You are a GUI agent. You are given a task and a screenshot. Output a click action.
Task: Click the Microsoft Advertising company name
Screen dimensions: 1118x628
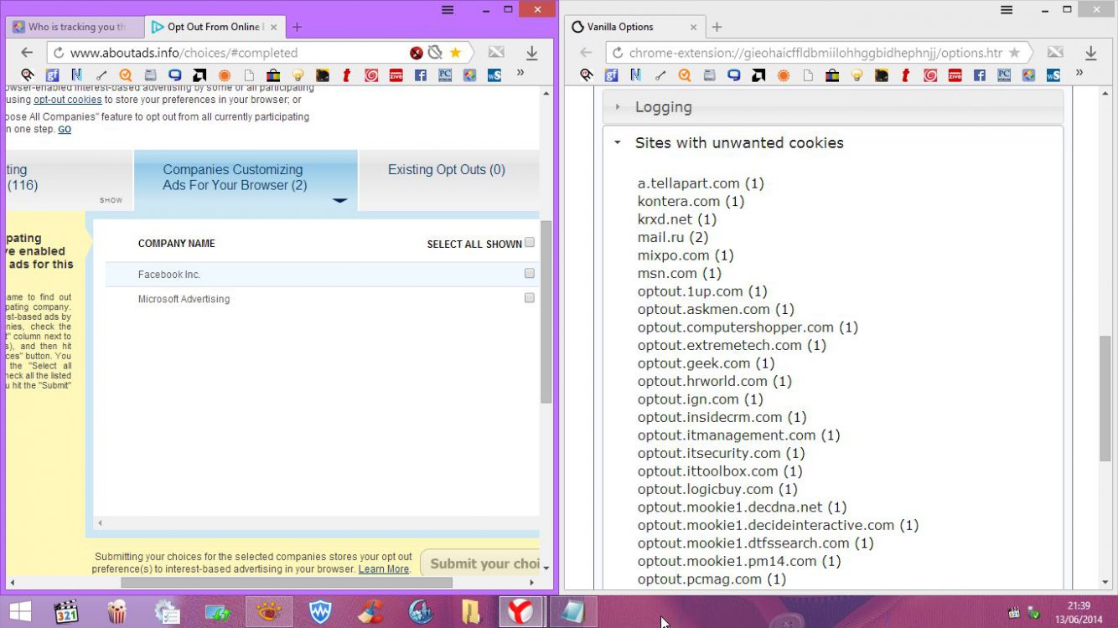click(x=184, y=299)
